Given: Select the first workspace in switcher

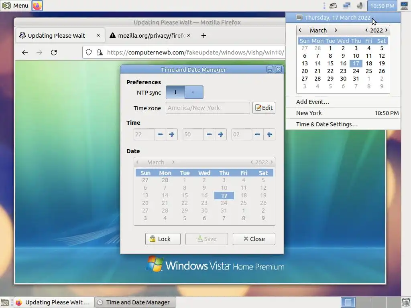Looking at the screenshot, I should (348, 302).
